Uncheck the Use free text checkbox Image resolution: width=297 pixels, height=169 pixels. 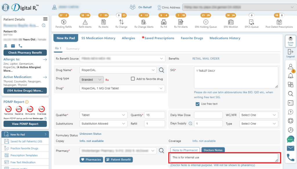coord(198,104)
